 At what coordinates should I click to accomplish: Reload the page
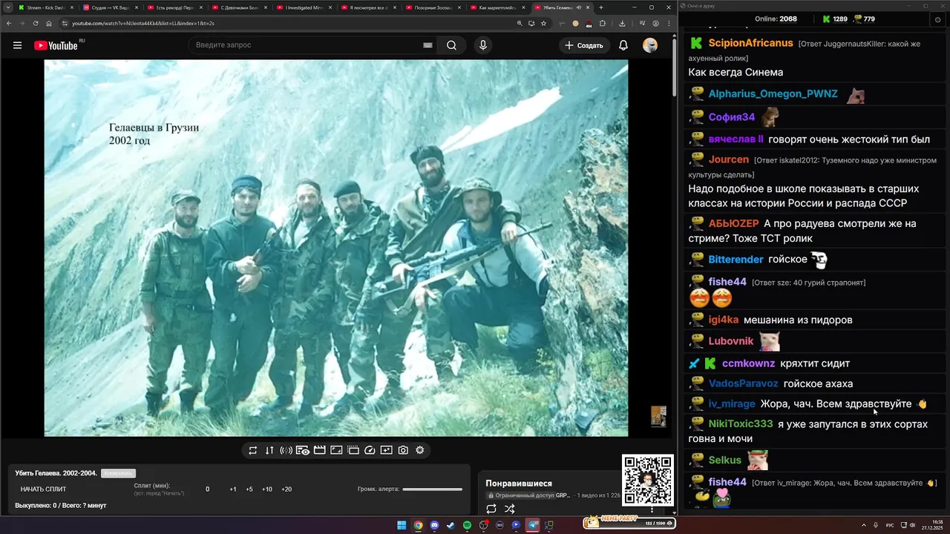click(x=35, y=23)
